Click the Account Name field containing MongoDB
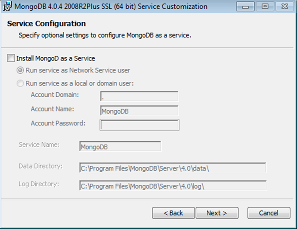Viewport: 297px width, 229px height. point(139,111)
